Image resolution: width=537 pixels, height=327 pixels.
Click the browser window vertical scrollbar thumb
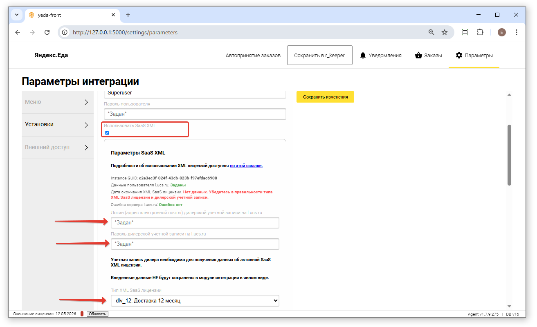tap(509, 155)
